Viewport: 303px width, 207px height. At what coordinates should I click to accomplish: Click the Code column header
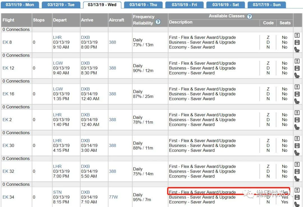[268, 23]
